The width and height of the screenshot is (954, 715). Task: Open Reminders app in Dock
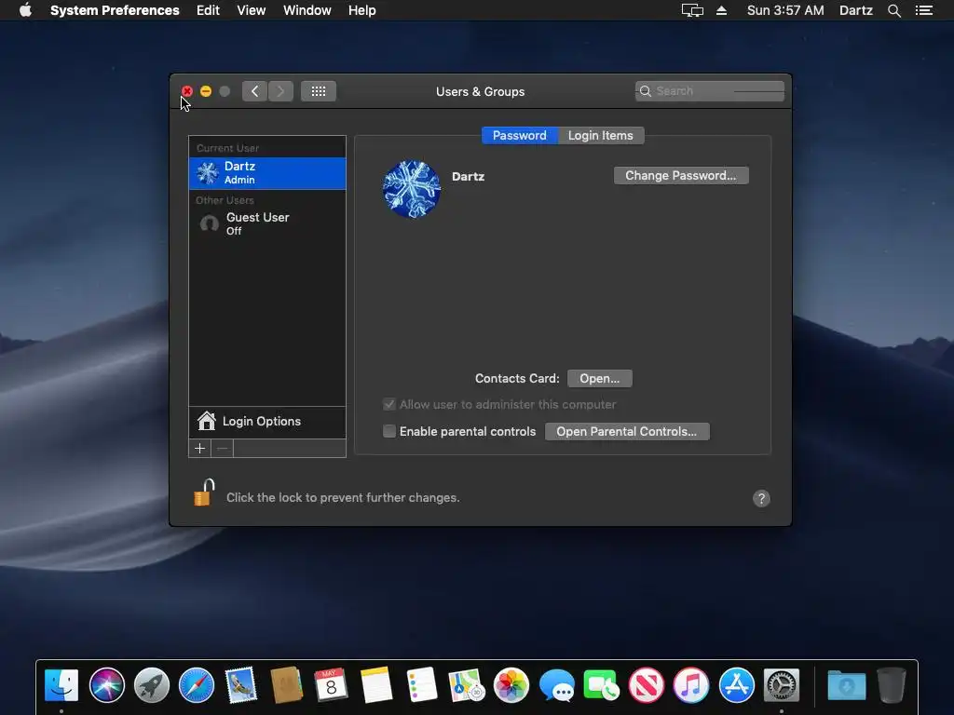click(421, 685)
